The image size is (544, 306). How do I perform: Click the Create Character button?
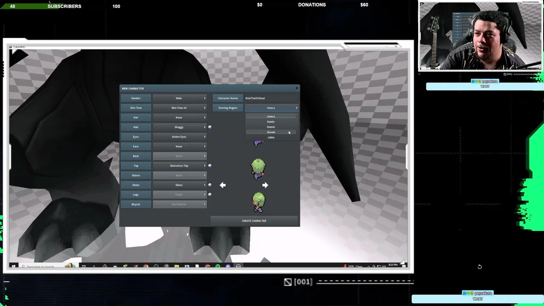click(254, 221)
